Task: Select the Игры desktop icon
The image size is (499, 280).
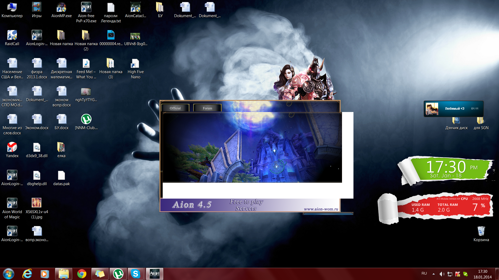Action: 37,10
